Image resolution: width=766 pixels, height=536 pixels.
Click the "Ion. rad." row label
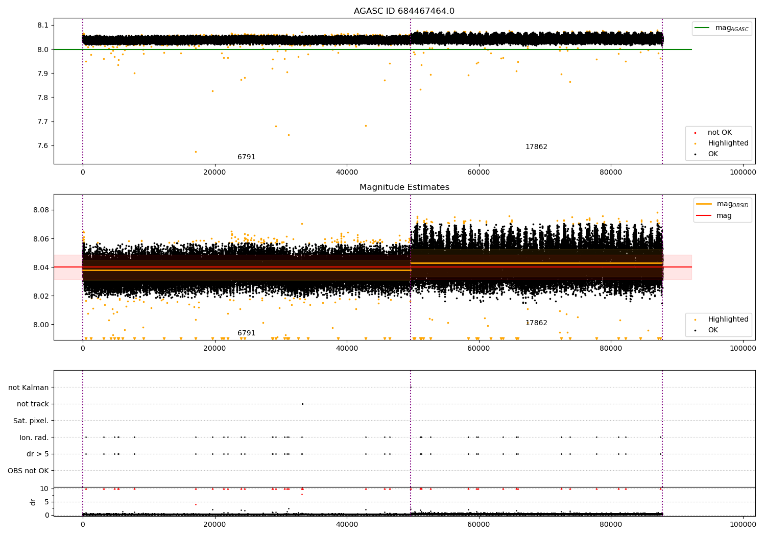click(x=34, y=437)
